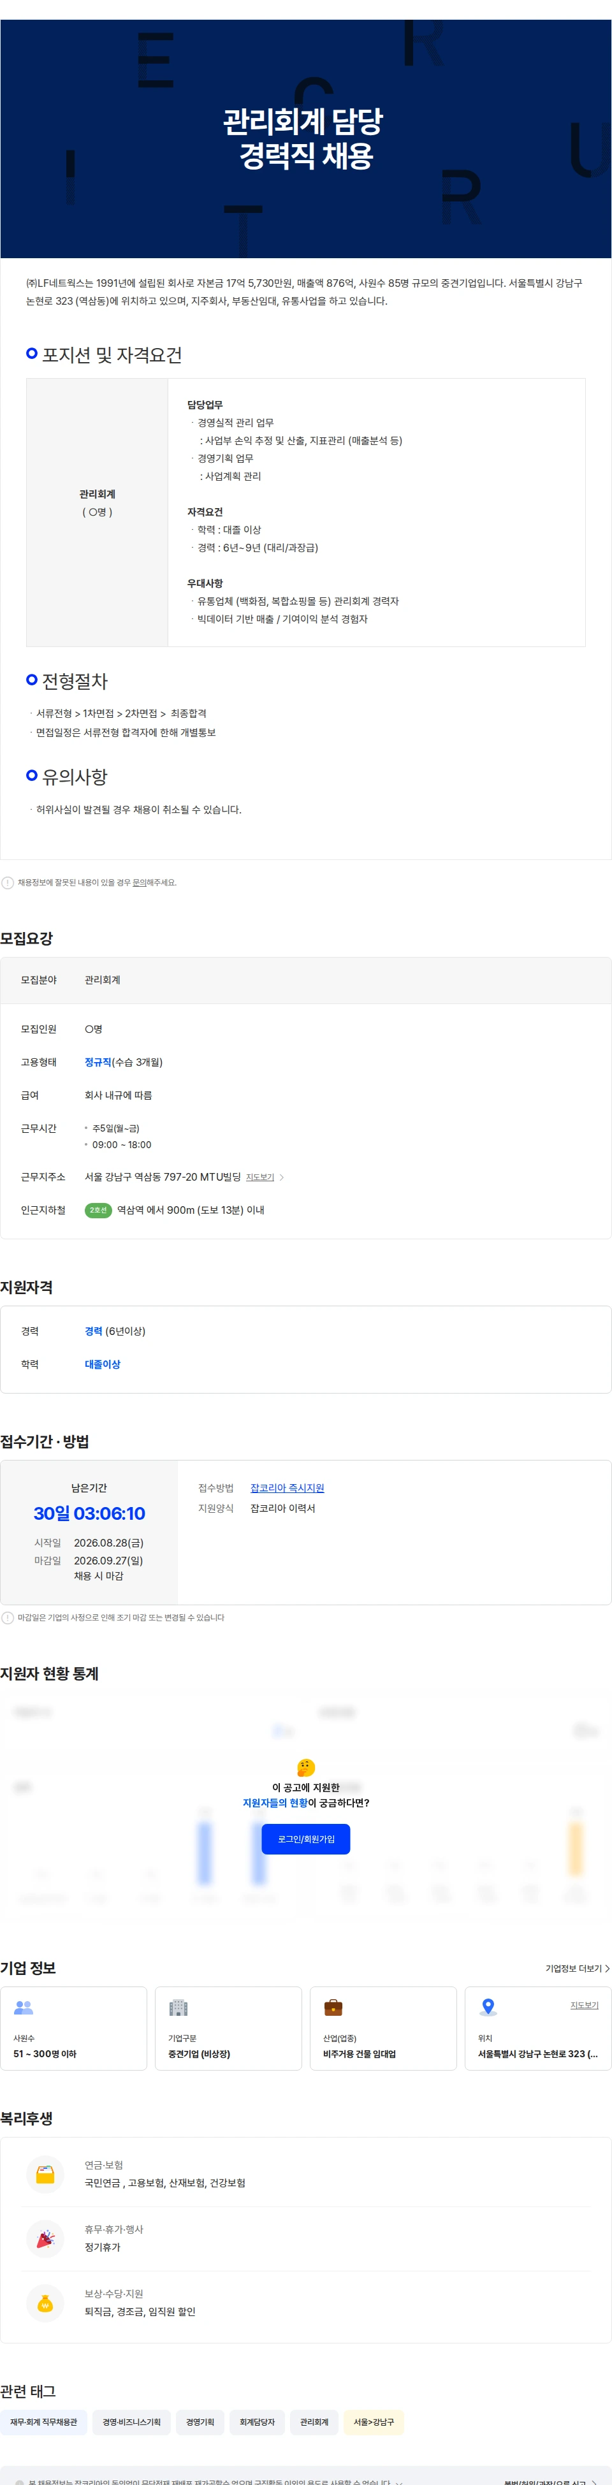The width and height of the screenshot is (612, 2485).
Task: Click the 로그인/회원가입 button
Action: click(306, 1839)
